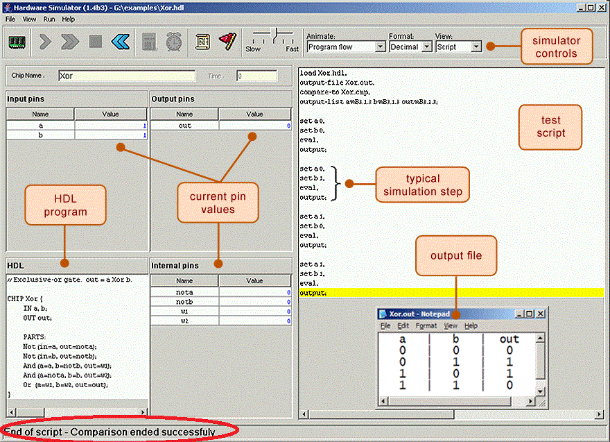Expand the View dropdown showing Script
Viewport: 610px width, 442px height.
[x=458, y=47]
